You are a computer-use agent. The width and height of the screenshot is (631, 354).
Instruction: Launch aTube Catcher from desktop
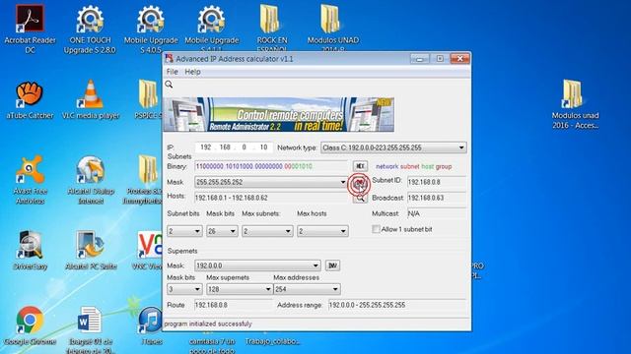30,99
